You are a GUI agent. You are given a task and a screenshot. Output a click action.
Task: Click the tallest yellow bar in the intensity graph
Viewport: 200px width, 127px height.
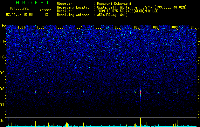141,122
